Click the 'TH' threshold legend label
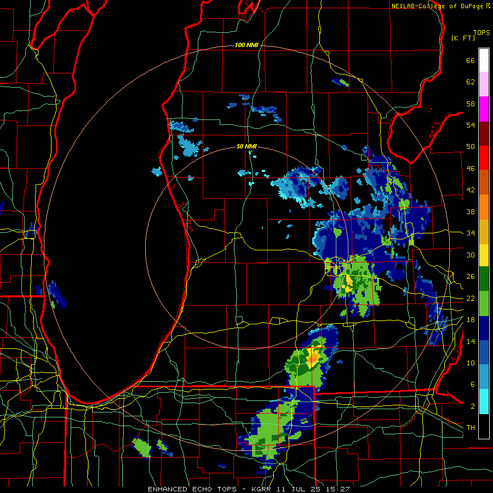Screen dimensions: 493x493 click(471, 428)
